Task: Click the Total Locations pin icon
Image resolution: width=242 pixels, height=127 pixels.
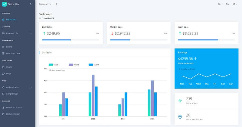Action: point(180,117)
